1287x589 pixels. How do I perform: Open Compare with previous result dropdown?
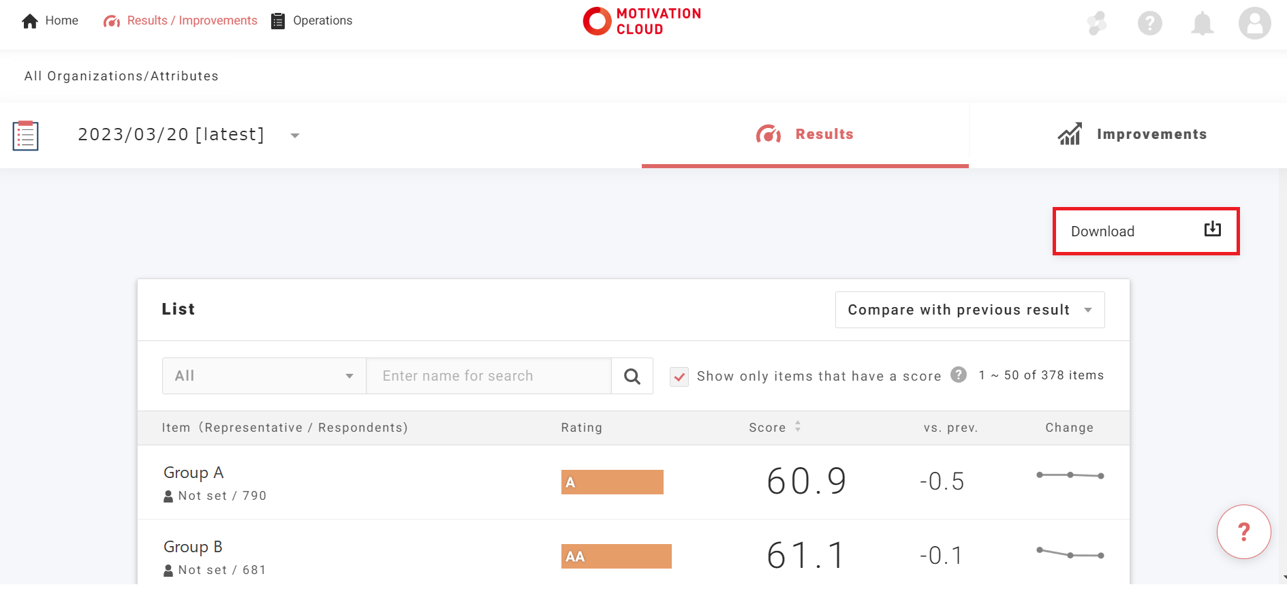[x=970, y=311]
